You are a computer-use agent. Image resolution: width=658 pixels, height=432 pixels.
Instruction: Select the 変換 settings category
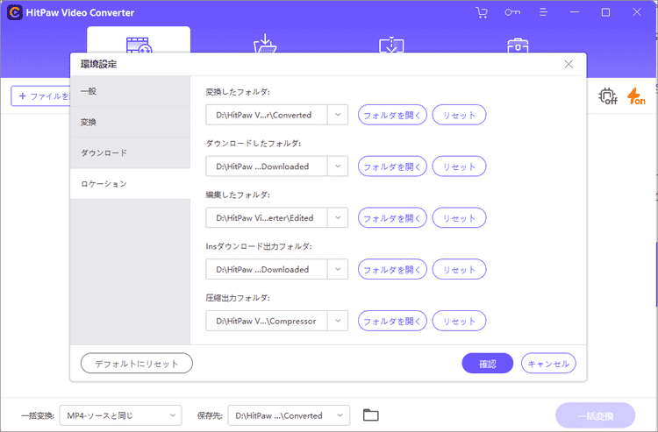[x=131, y=122]
